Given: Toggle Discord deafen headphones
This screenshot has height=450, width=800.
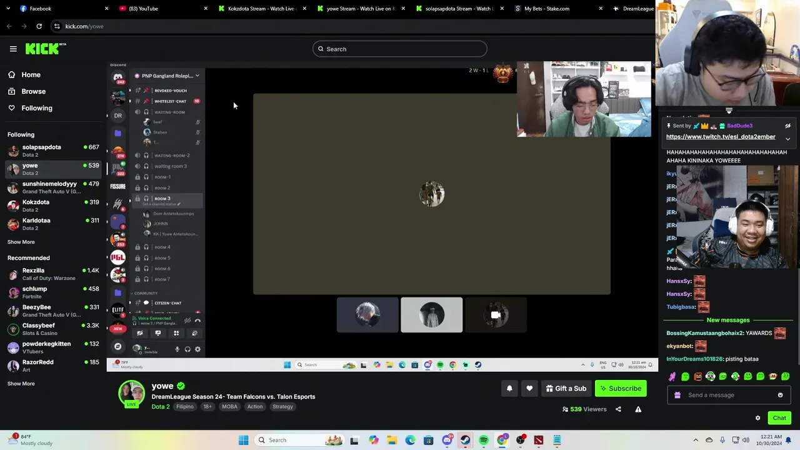Looking at the screenshot, I should pyautogui.click(x=187, y=349).
